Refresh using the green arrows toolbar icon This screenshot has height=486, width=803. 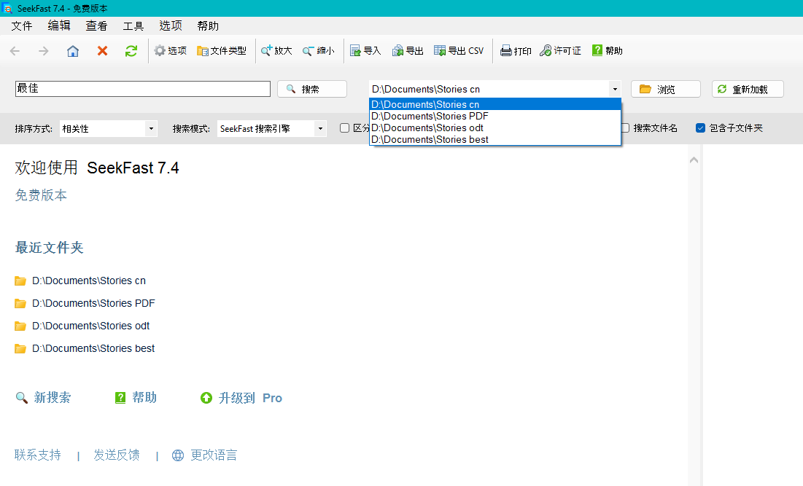[131, 51]
